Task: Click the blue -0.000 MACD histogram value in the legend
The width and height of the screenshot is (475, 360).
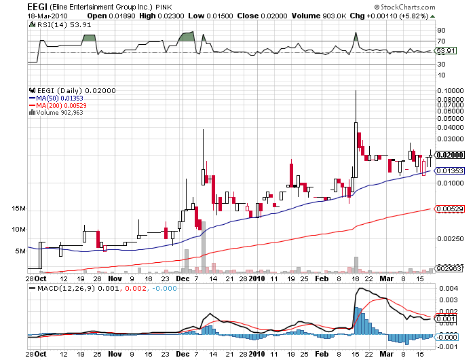Action: pos(164,288)
